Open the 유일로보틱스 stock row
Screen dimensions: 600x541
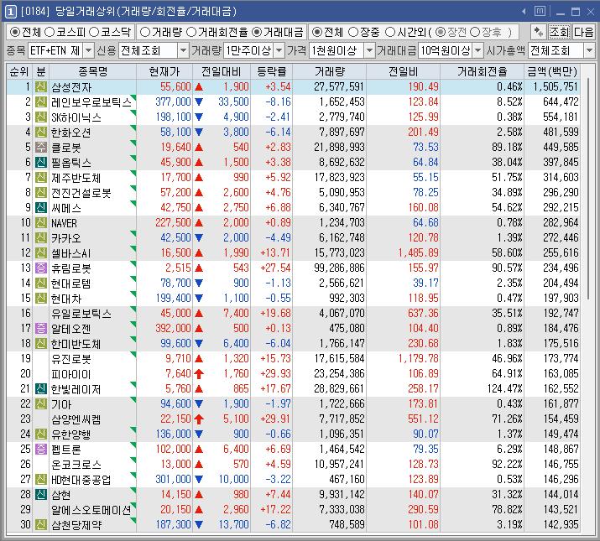coord(293,314)
